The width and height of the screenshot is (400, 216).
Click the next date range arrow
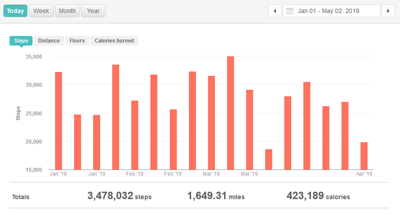point(388,11)
